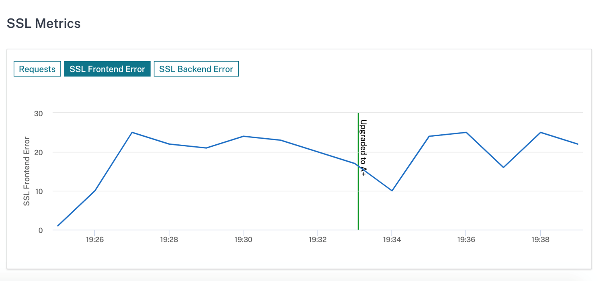
Task: Click the SSL Metrics heading
Action: click(44, 23)
